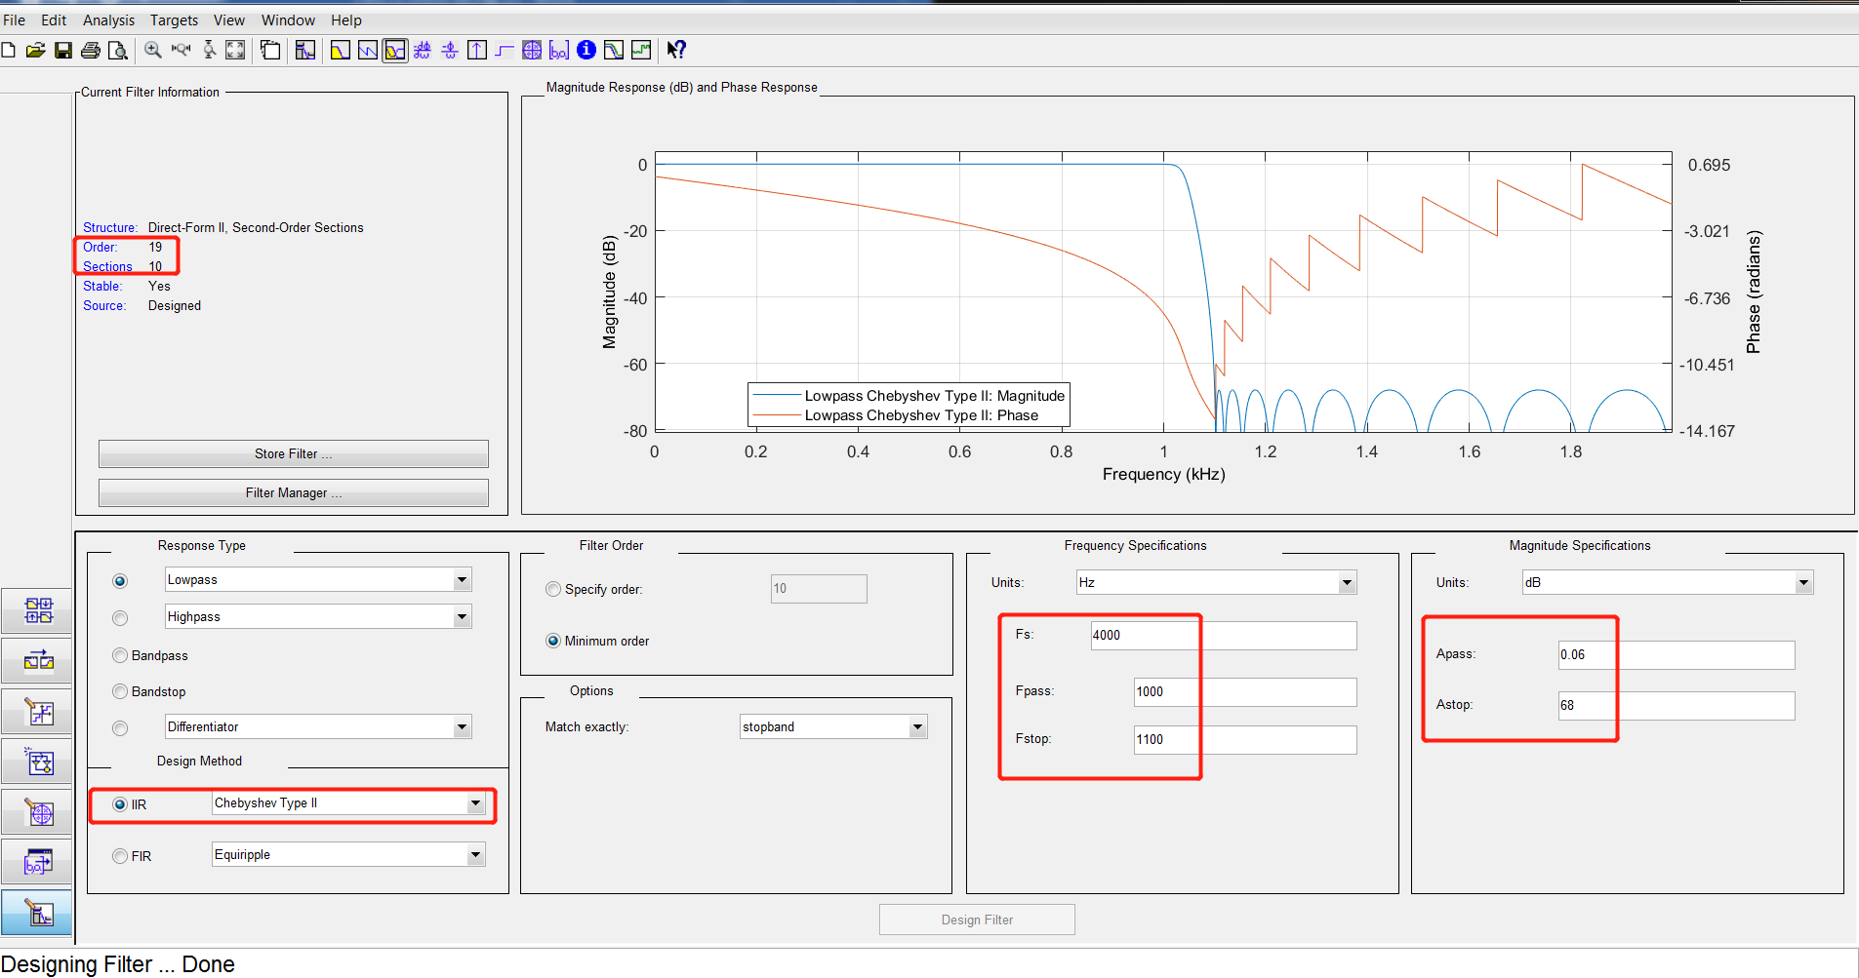Show the Magnitude Response Estimate icon
Screen dimensions: 1859x978
[614, 50]
